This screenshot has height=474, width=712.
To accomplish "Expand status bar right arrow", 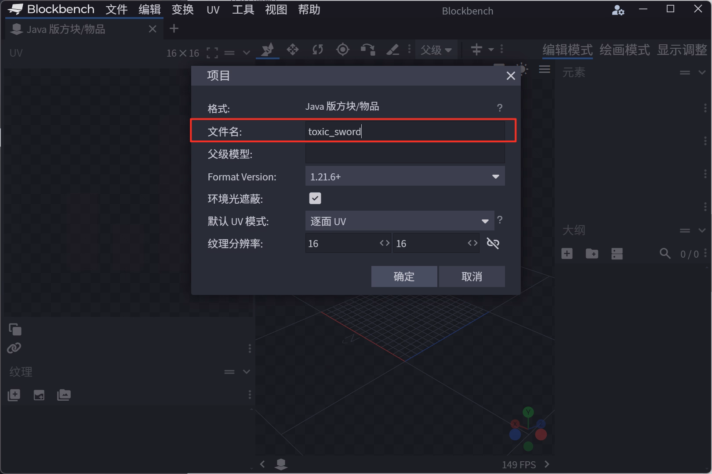I will pos(547,464).
